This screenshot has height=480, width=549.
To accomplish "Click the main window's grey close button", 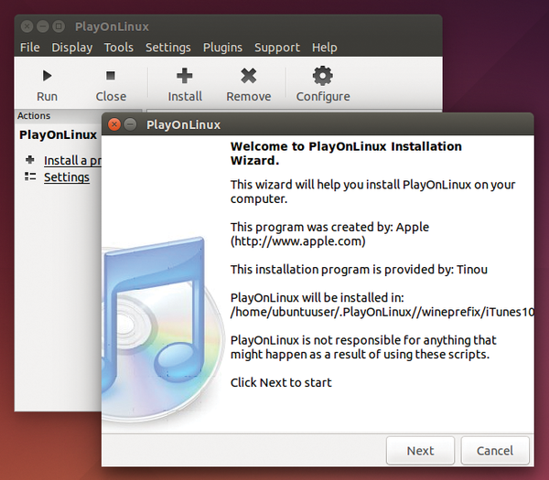I will (x=27, y=27).
